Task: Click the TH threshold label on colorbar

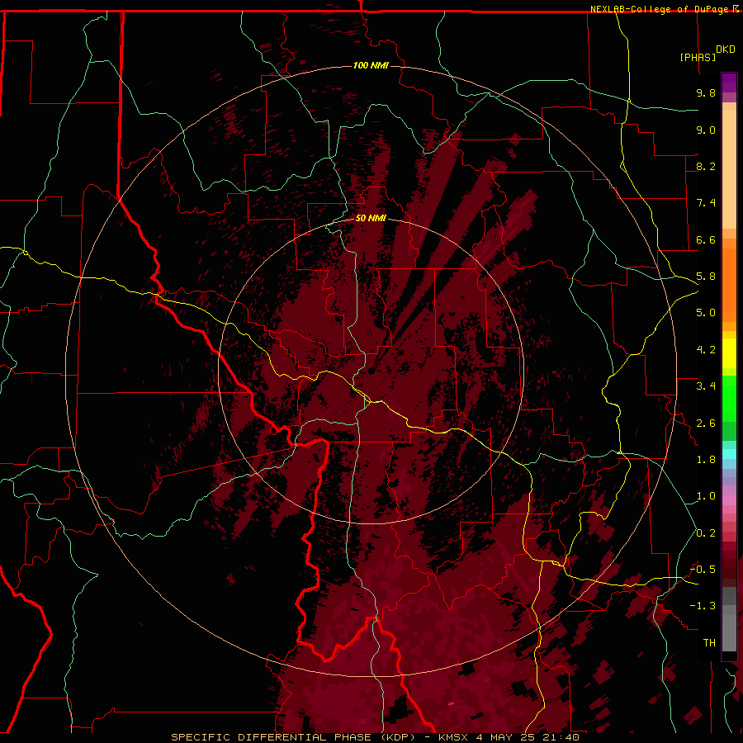Action: [709, 643]
